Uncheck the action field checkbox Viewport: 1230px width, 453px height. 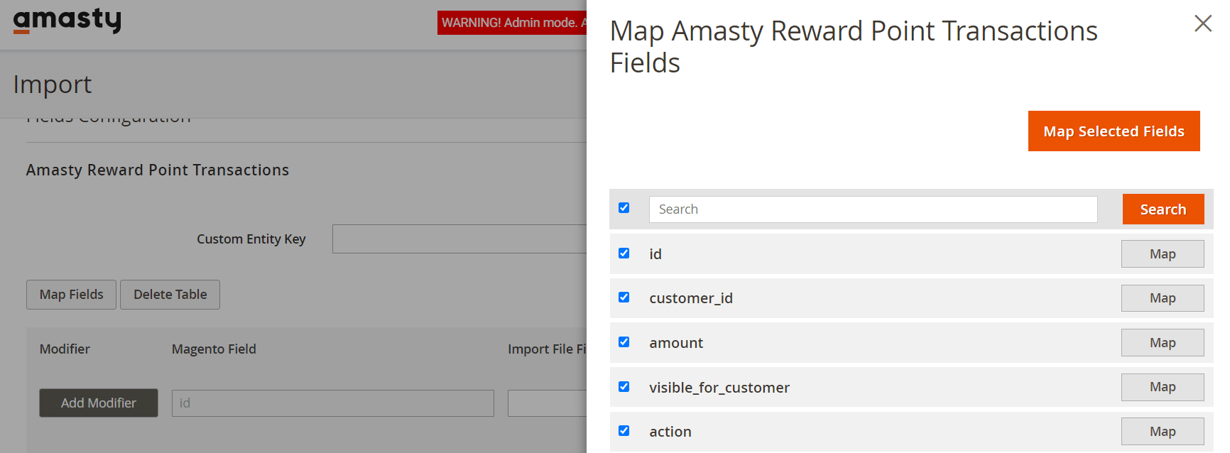pos(624,431)
